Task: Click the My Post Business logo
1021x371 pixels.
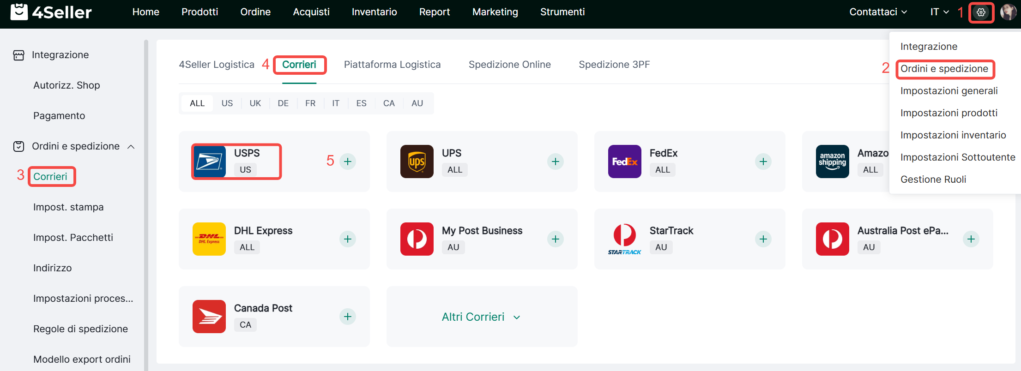Action: click(417, 239)
